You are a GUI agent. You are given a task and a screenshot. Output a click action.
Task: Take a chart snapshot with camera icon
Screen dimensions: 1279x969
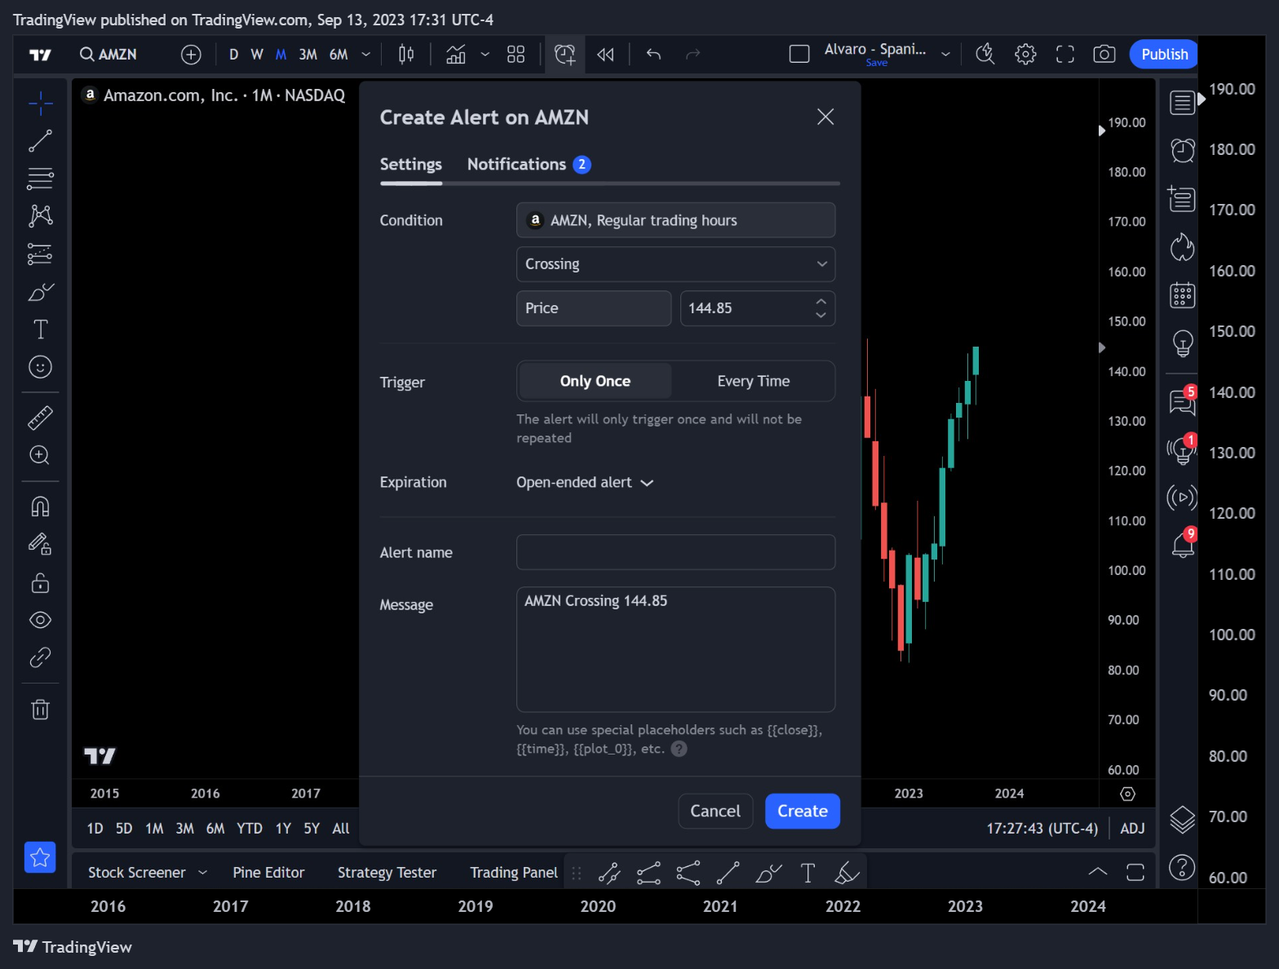[1104, 55]
